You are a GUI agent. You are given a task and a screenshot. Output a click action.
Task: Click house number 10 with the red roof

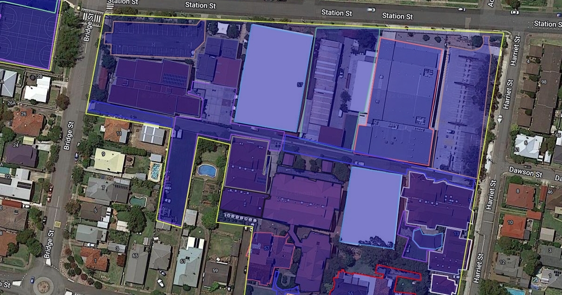[511, 222]
